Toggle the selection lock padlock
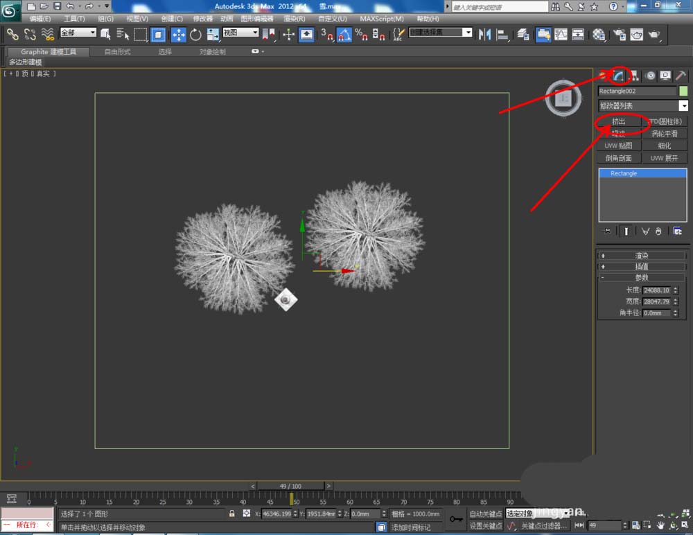The width and height of the screenshot is (693, 535). tap(232, 514)
